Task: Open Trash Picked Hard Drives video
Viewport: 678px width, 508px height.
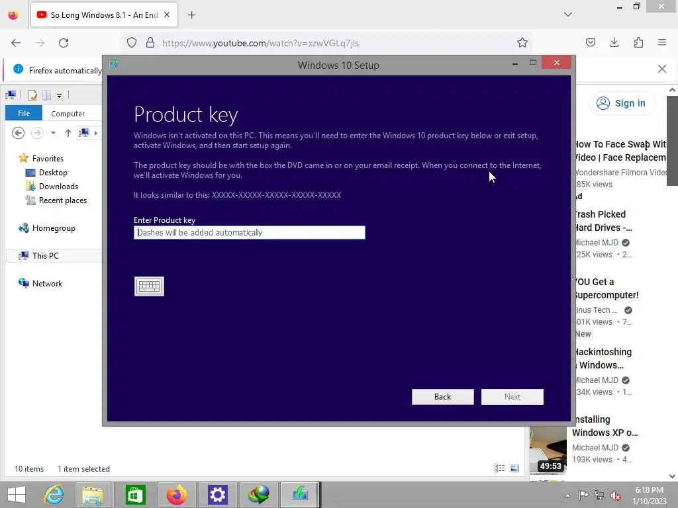Action: coord(603,221)
